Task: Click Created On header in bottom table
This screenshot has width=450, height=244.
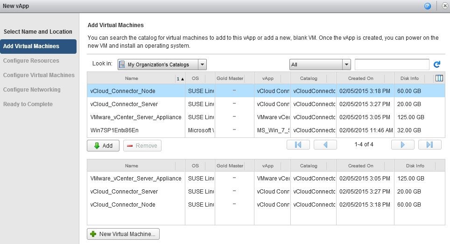Action: [x=361, y=165]
